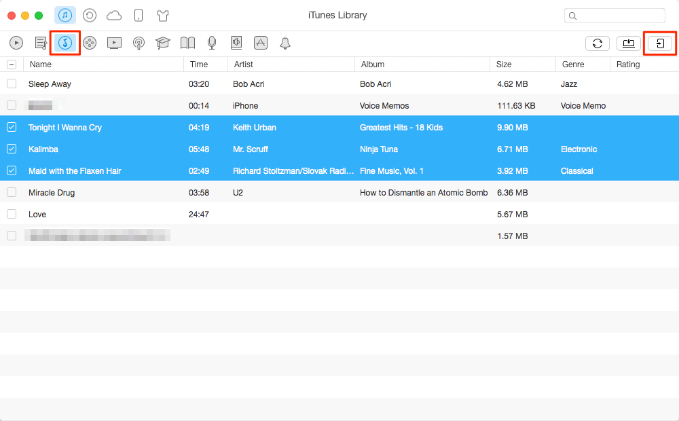Click the Greatest Hits - 18 Kids album
Viewport: 679px width, 421px height.
[x=401, y=128]
